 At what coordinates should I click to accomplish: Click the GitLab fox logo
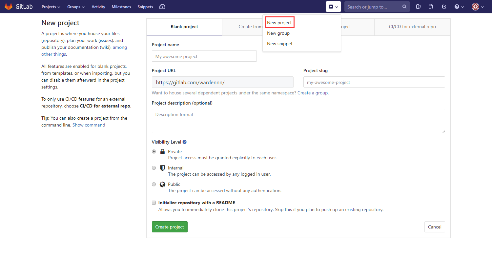coord(9,7)
